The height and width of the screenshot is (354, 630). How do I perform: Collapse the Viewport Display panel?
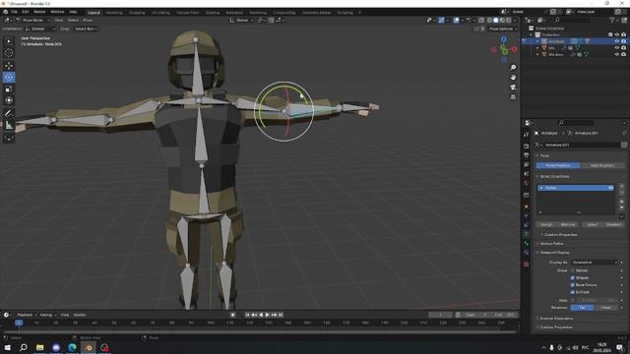click(554, 253)
